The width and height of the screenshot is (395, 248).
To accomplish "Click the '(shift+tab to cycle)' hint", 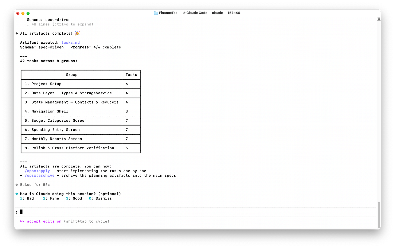I will pos(87,221).
